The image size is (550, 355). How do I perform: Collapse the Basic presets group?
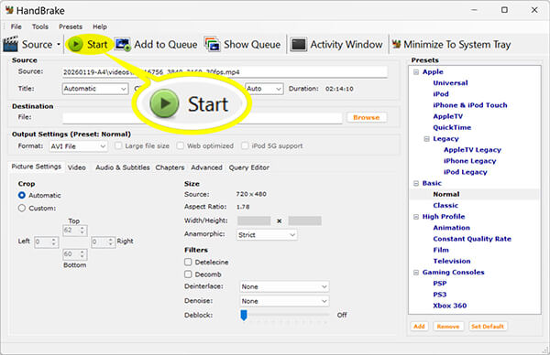tap(416, 183)
